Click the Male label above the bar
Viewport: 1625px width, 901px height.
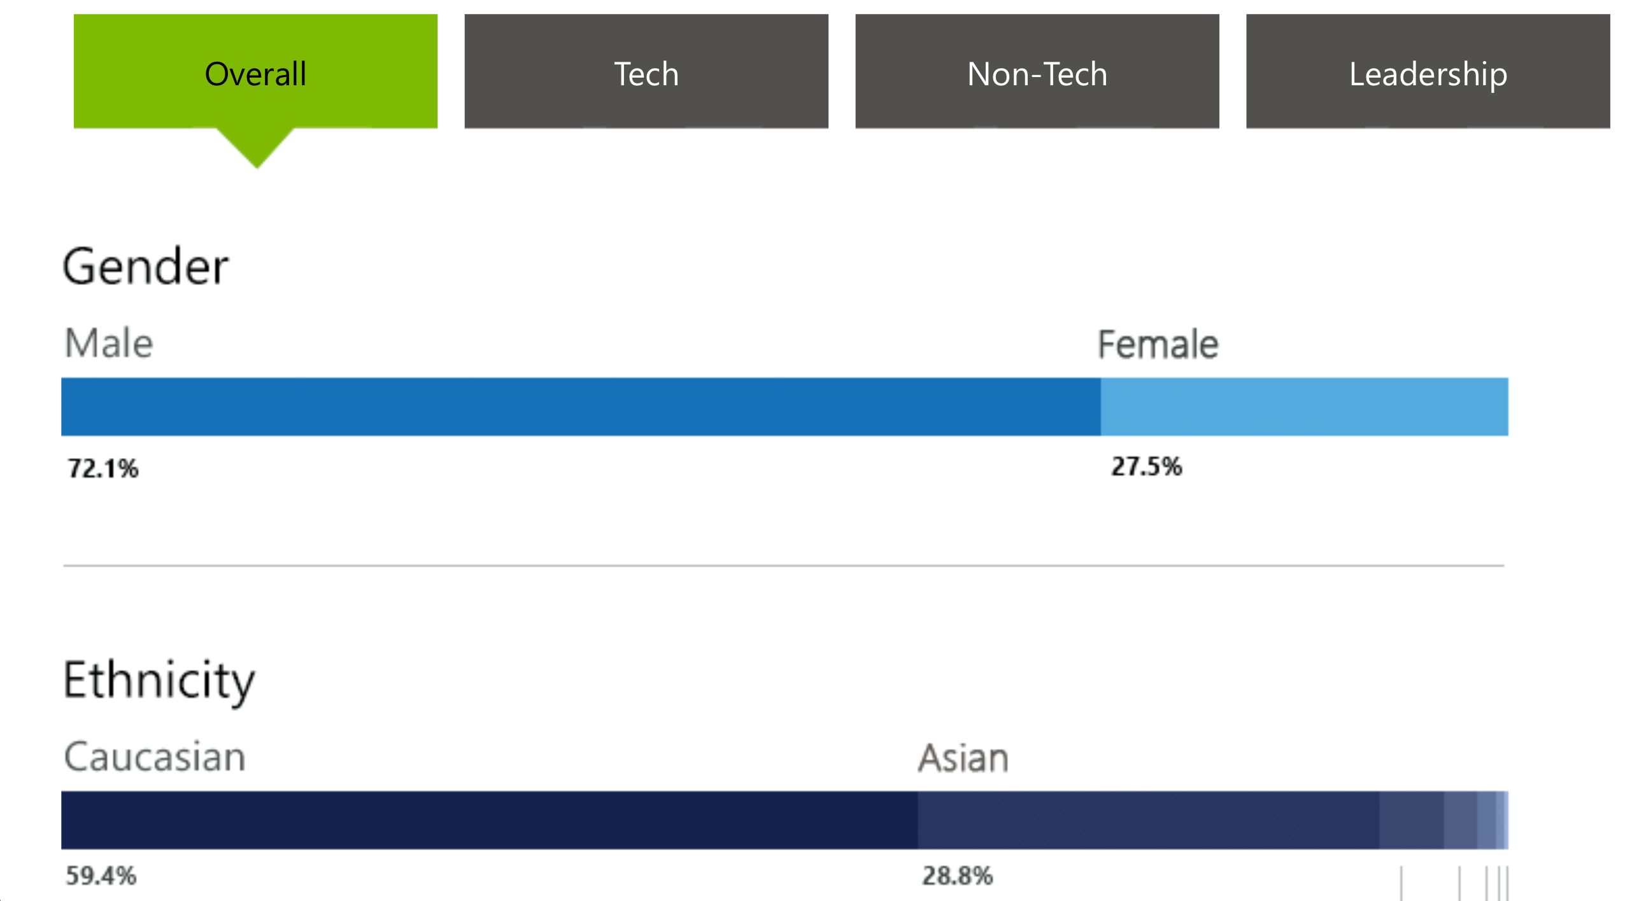(109, 344)
